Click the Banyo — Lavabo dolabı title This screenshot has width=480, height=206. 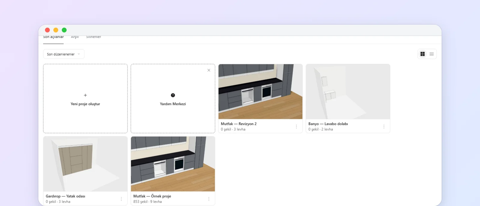(328, 124)
